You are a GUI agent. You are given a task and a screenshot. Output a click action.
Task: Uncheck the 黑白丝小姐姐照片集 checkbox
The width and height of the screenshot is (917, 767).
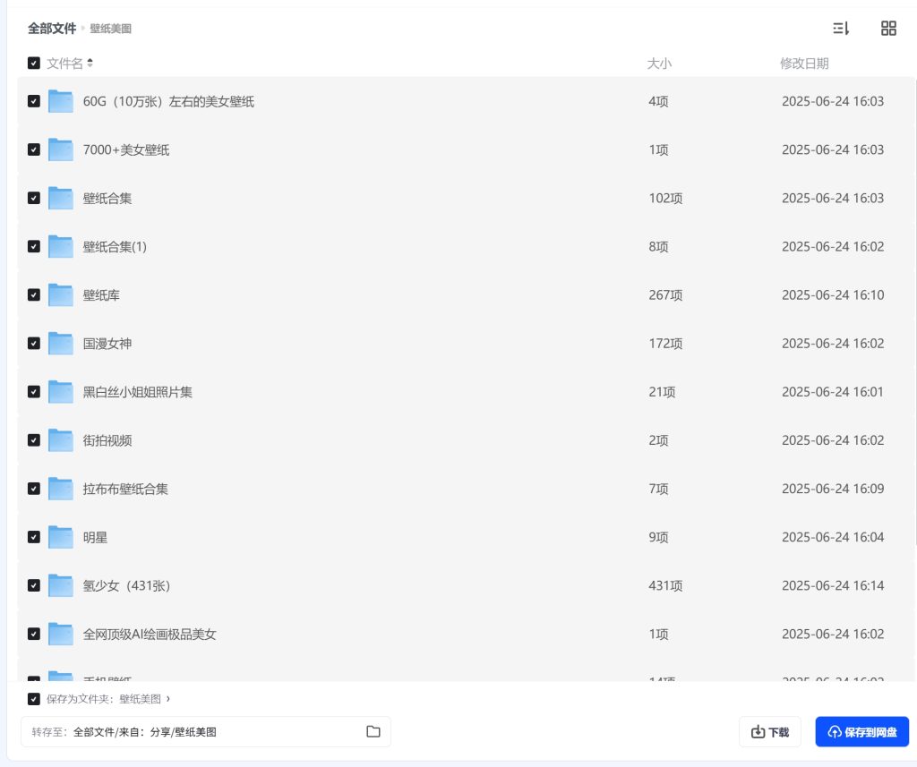click(34, 392)
